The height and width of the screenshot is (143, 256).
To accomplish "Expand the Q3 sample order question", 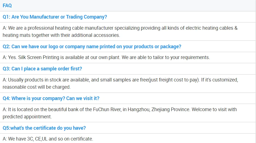I will pyautogui.click(x=42, y=69).
